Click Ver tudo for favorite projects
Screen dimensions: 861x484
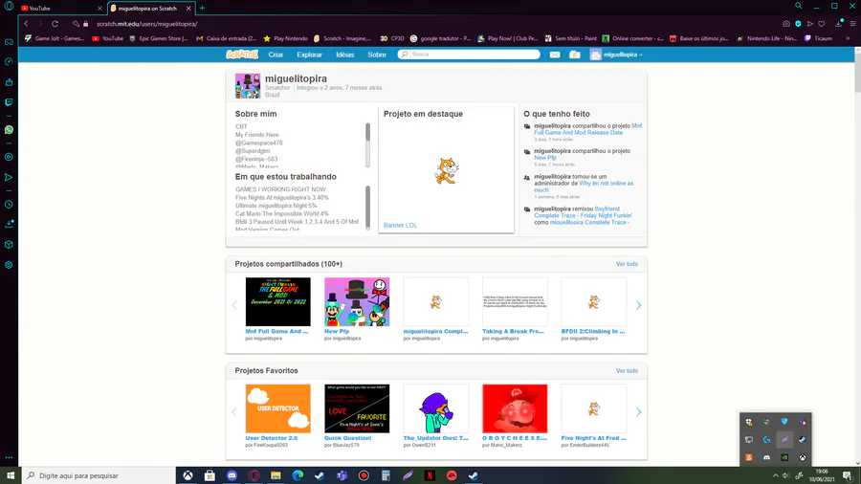click(x=627, y=370)
